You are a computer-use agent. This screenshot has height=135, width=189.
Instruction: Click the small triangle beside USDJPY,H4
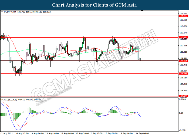tap(2, 12)
